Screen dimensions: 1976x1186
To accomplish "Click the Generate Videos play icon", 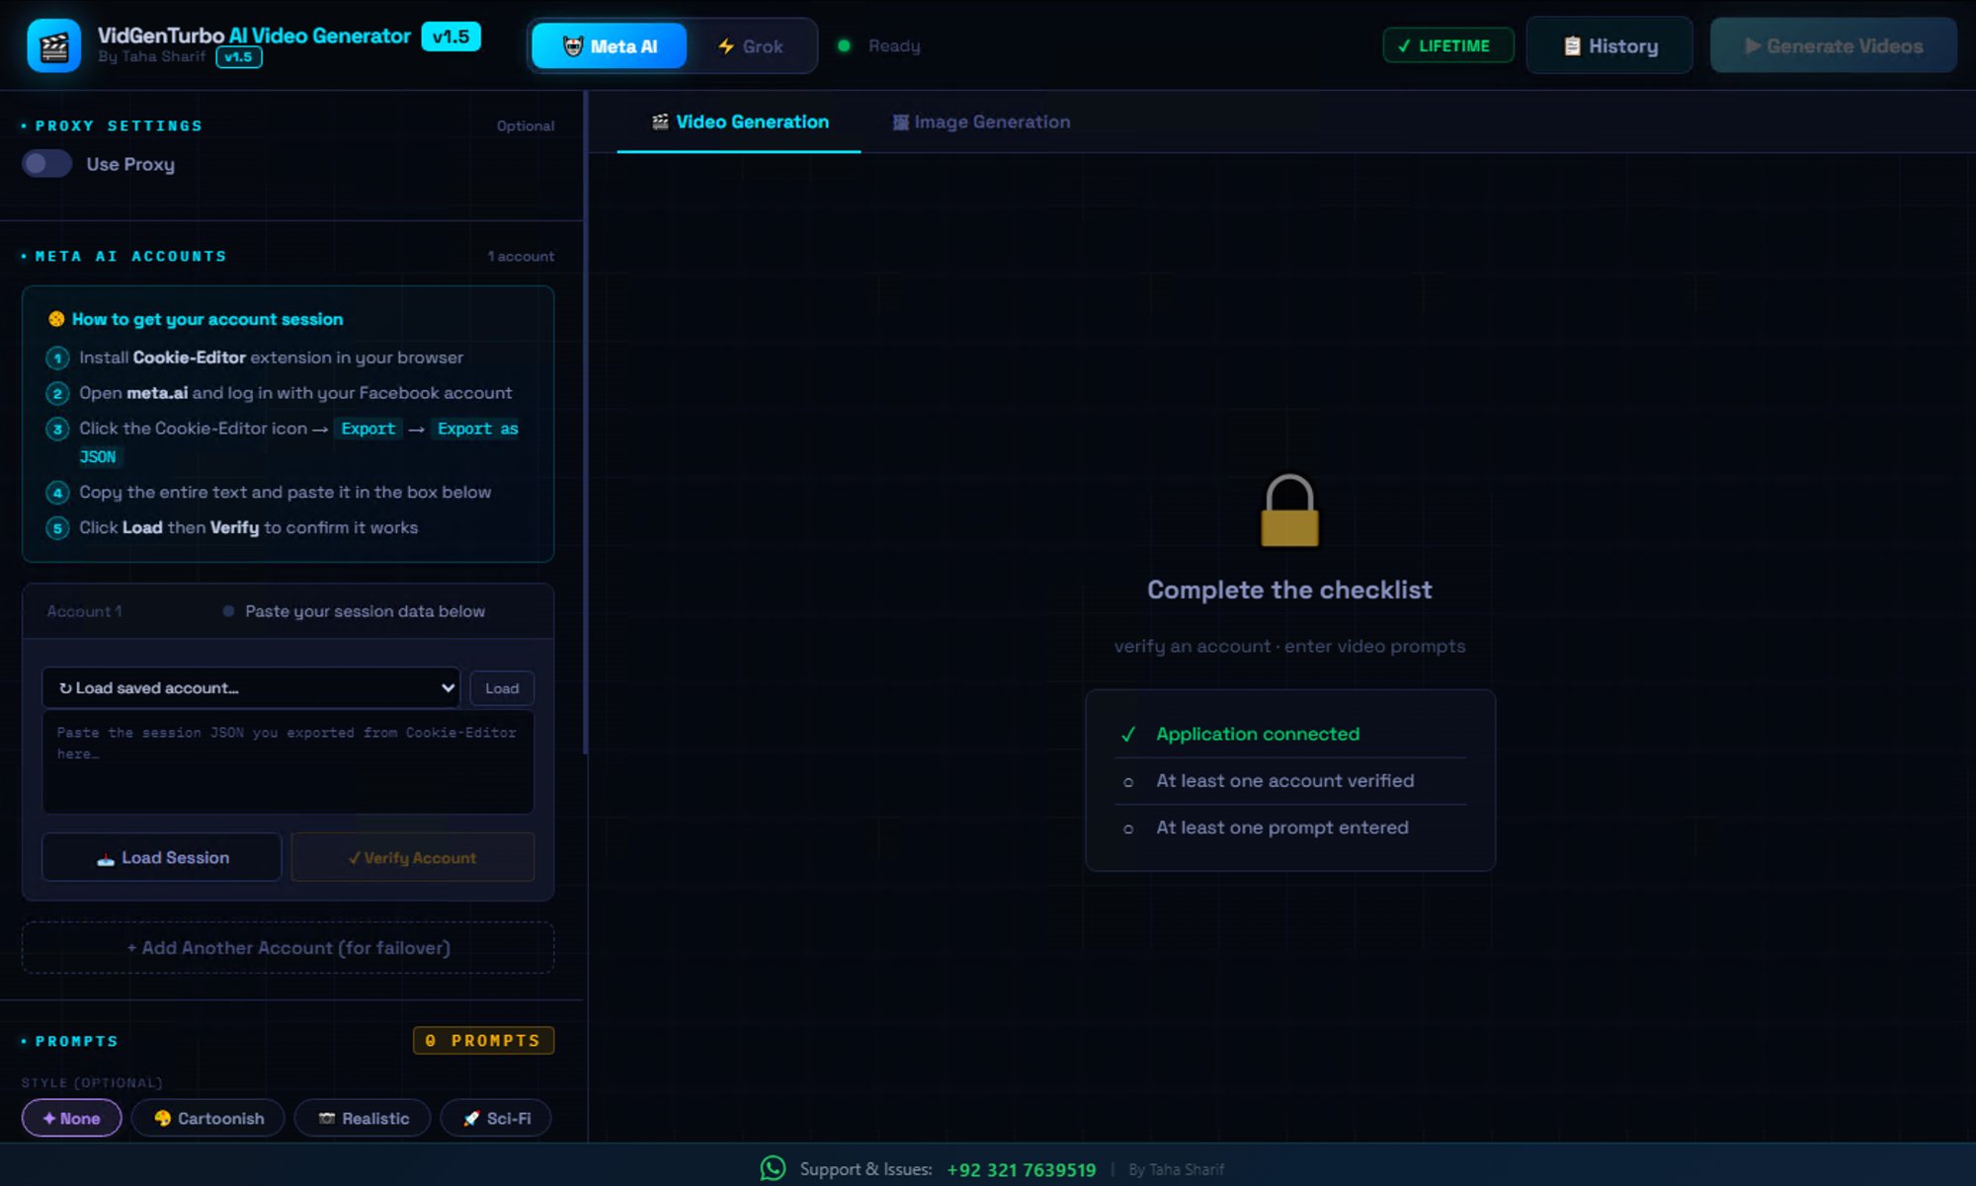I will (x=1753, y=45).
